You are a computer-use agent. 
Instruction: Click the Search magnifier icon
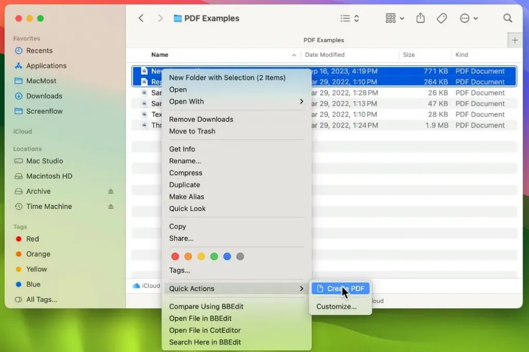507,18
